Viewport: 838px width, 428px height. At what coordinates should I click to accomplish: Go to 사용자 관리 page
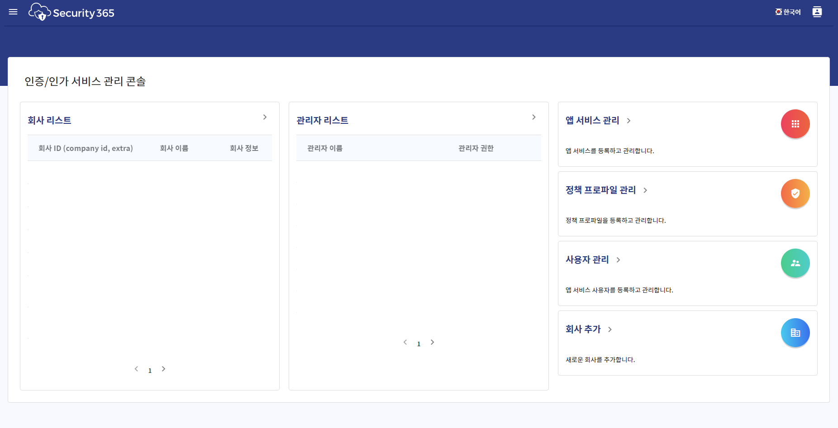coord(587,259)
